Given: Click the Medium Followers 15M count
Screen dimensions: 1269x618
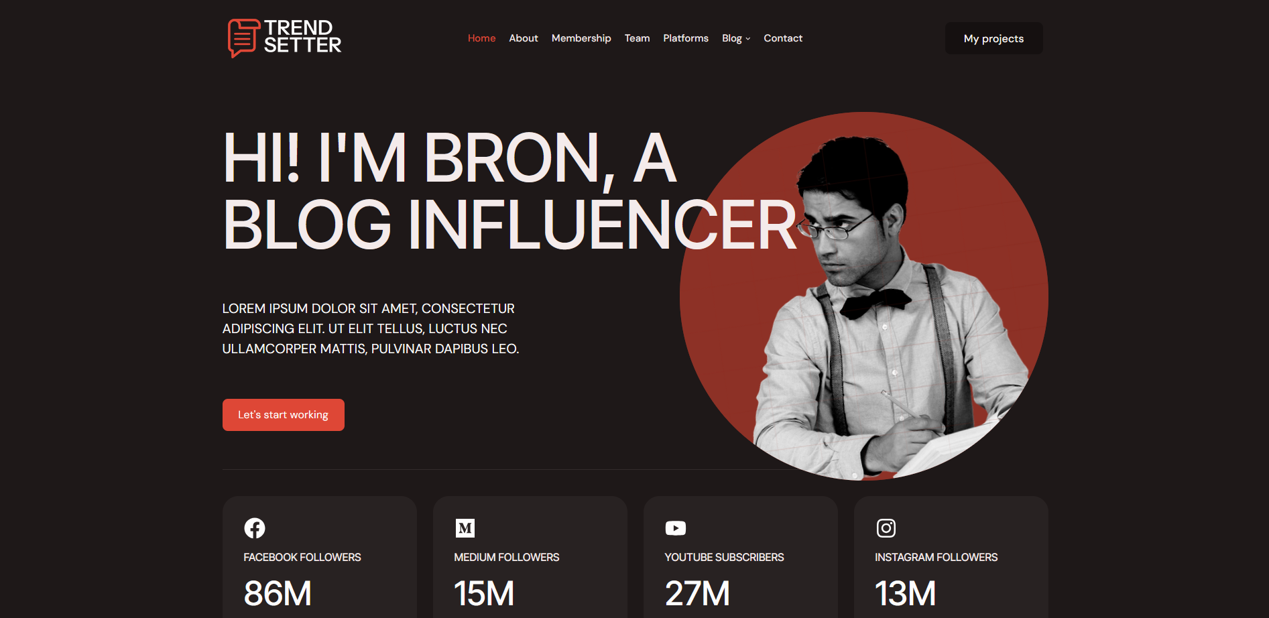Looking at the screenshot, I should pyautogui.click(x=484, y=593).
